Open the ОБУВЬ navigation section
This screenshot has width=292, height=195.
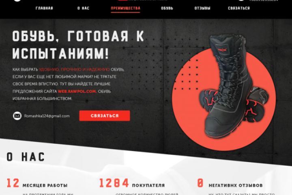(x=167, y=8)
